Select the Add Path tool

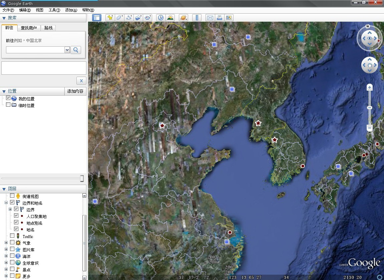click(x=129, y=17)
